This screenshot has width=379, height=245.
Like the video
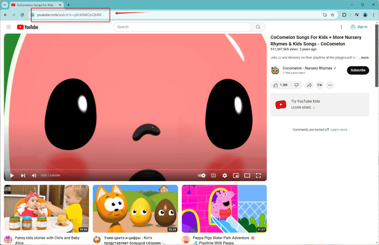280,85
